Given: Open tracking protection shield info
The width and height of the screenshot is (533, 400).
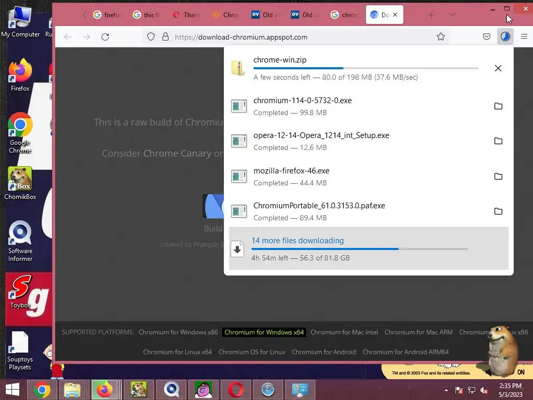Looking at the screenshot, I should point(150,37).
